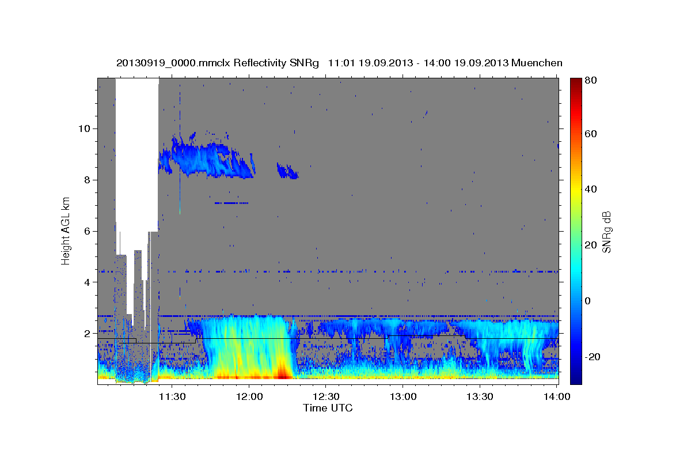Click the colorbar value 40
691x461 pixels.
point(590,189)
